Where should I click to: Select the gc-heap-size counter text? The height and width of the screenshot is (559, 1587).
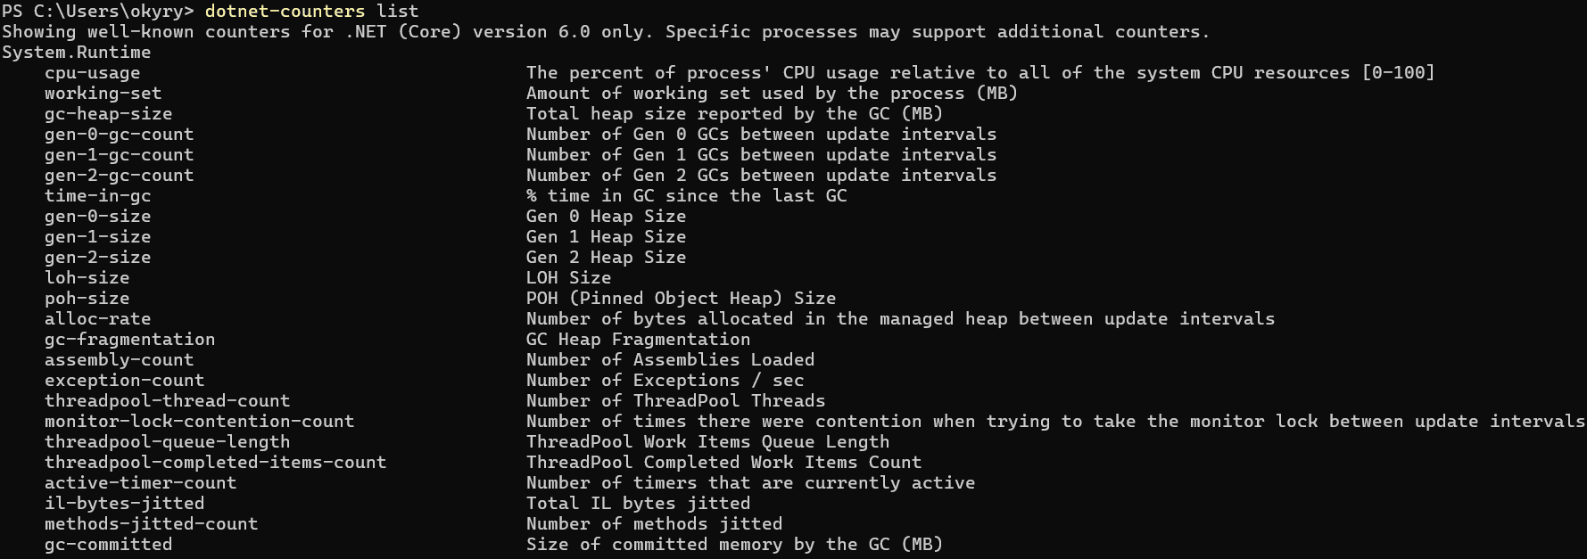point(109,114)
